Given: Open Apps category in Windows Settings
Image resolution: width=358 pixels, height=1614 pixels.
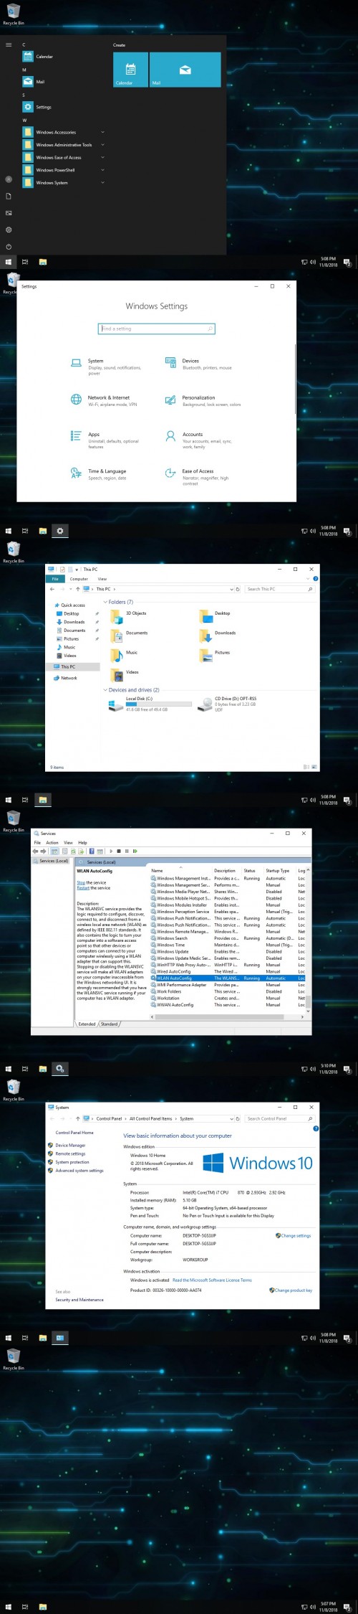Looking at the screenshot, I should pyautogui.click(x=106, y=440).
